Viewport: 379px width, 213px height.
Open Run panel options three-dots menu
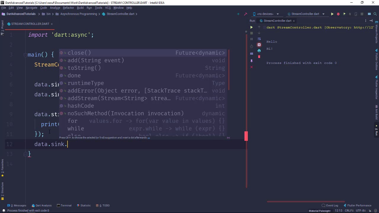[366, 21]
